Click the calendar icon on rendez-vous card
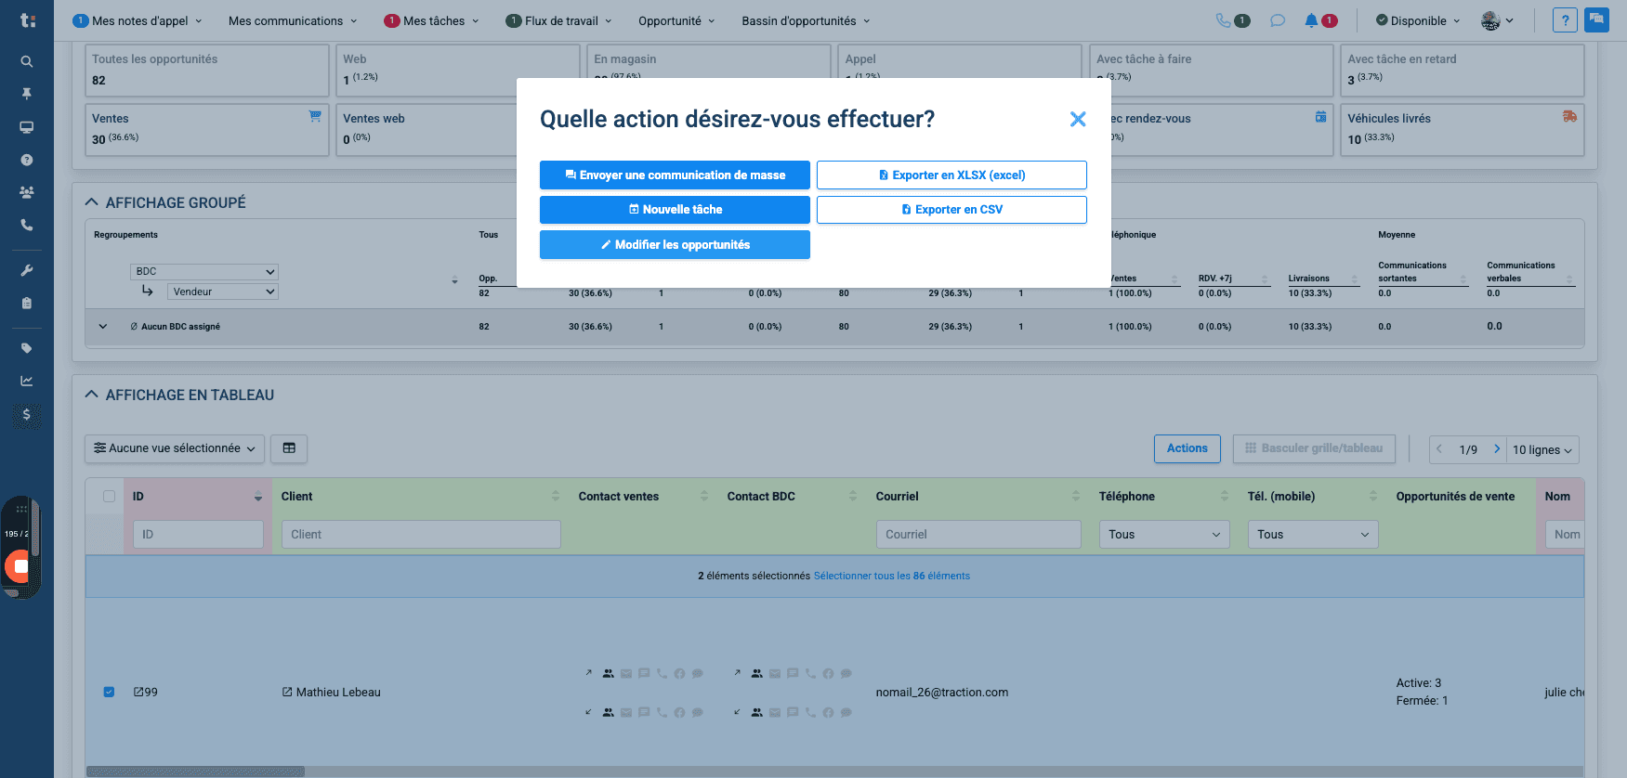Viewport: 1627px width, 778px height. tap(1320, 116)
